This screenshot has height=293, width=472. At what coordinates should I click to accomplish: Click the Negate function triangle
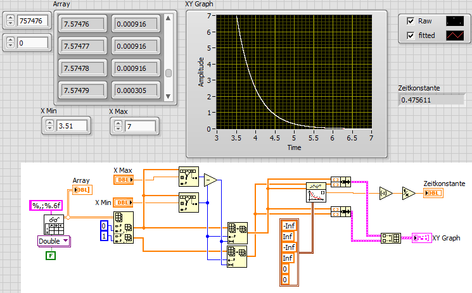pyautogui.click(x=386, y=194)
